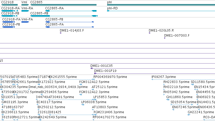Click the DME1-014J03.F marker arrow
Viewport: 215px width, 121px height.
(x=60, y=33)
